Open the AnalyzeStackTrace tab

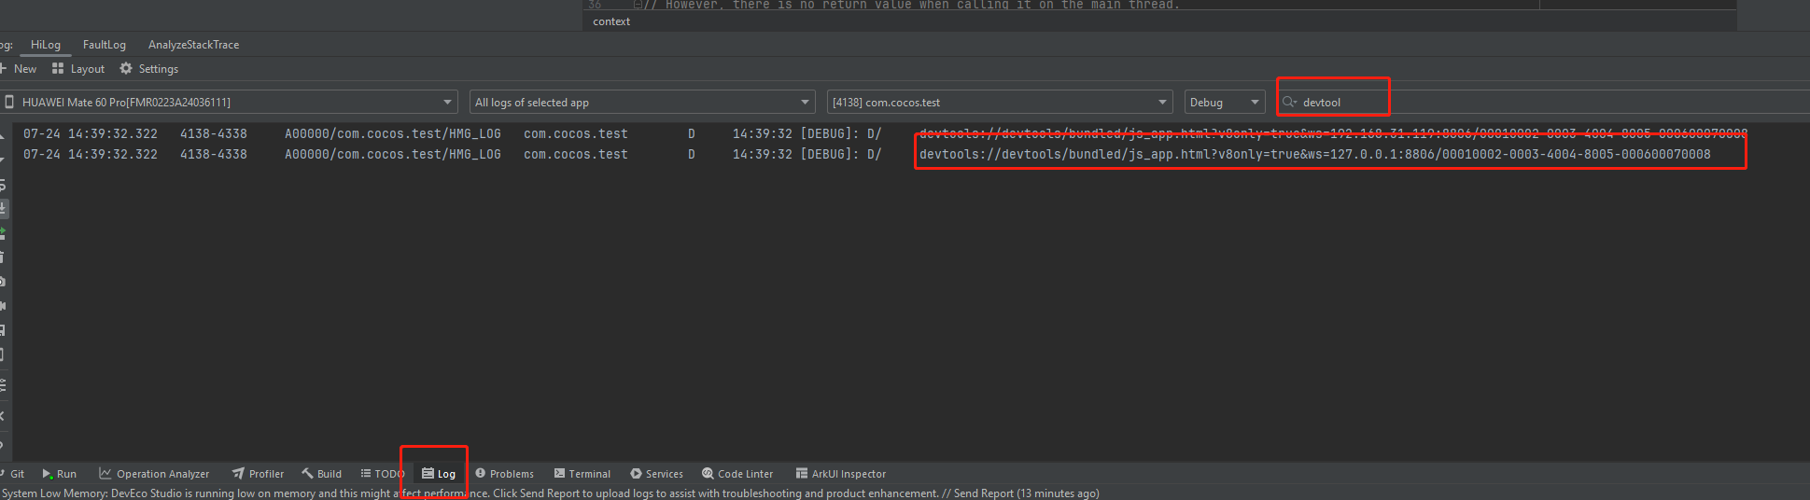pos(193,45)
